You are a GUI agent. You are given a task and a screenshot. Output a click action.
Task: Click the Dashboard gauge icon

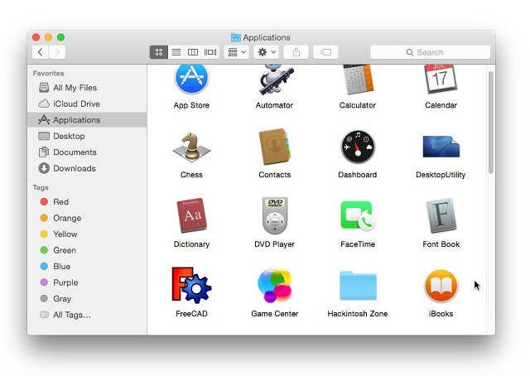tap(358, 147)
